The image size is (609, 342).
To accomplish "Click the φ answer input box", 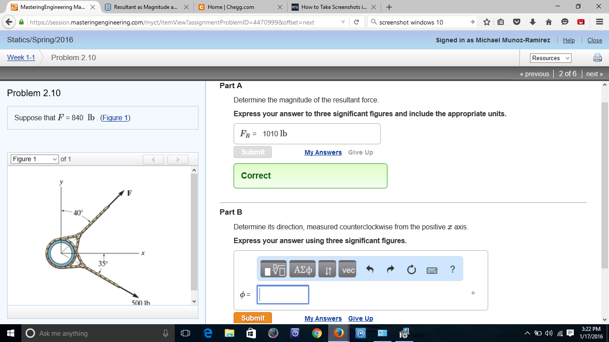I will tap(283, 295).
